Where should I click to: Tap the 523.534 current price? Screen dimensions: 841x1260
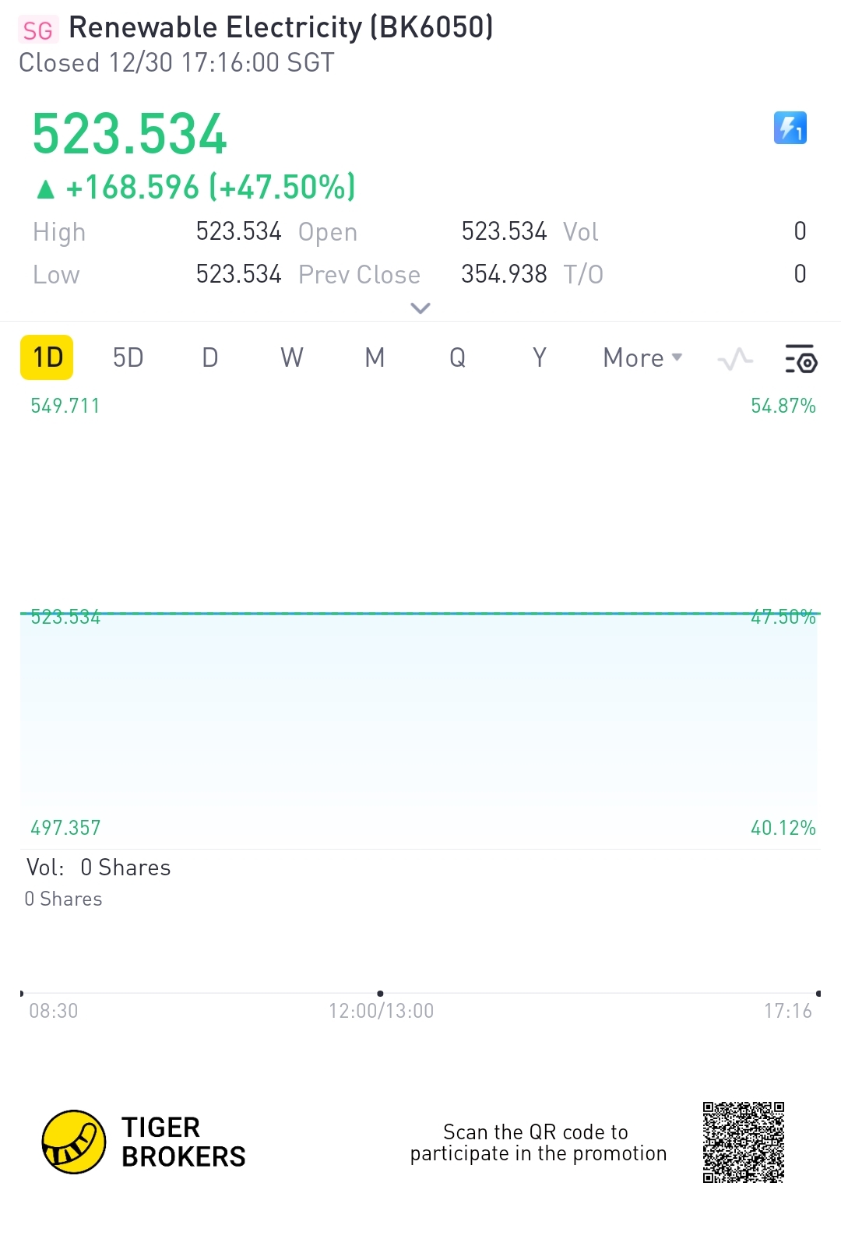[x=129, y=135]
